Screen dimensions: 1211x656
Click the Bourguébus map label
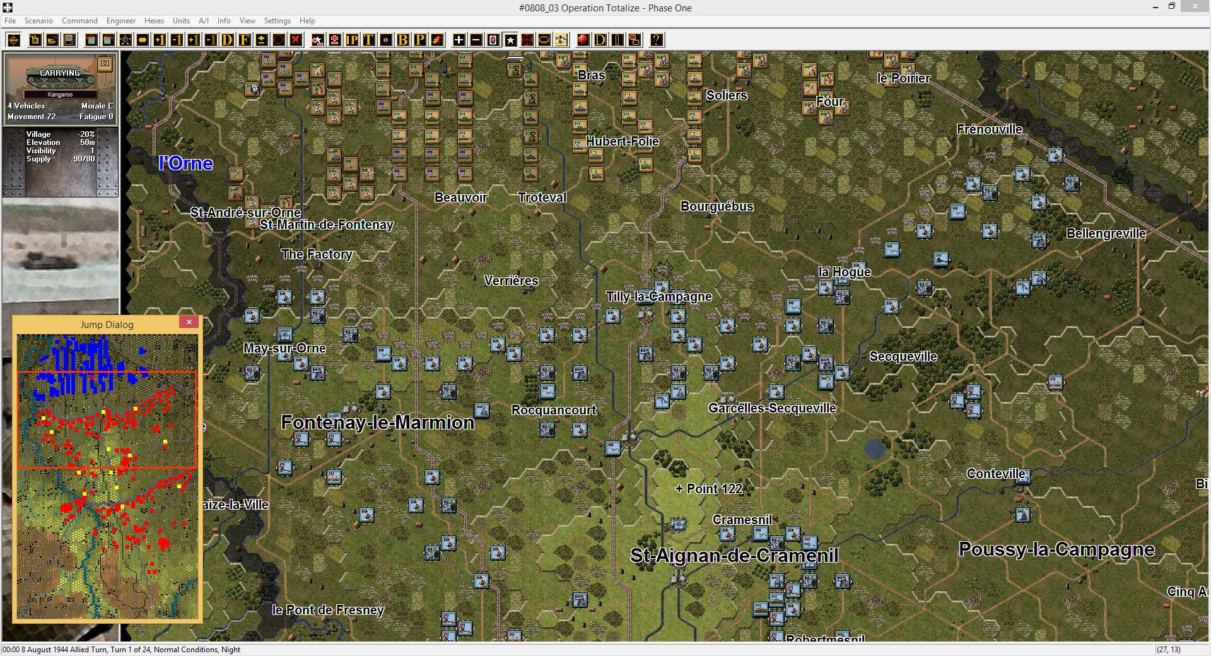717,206
